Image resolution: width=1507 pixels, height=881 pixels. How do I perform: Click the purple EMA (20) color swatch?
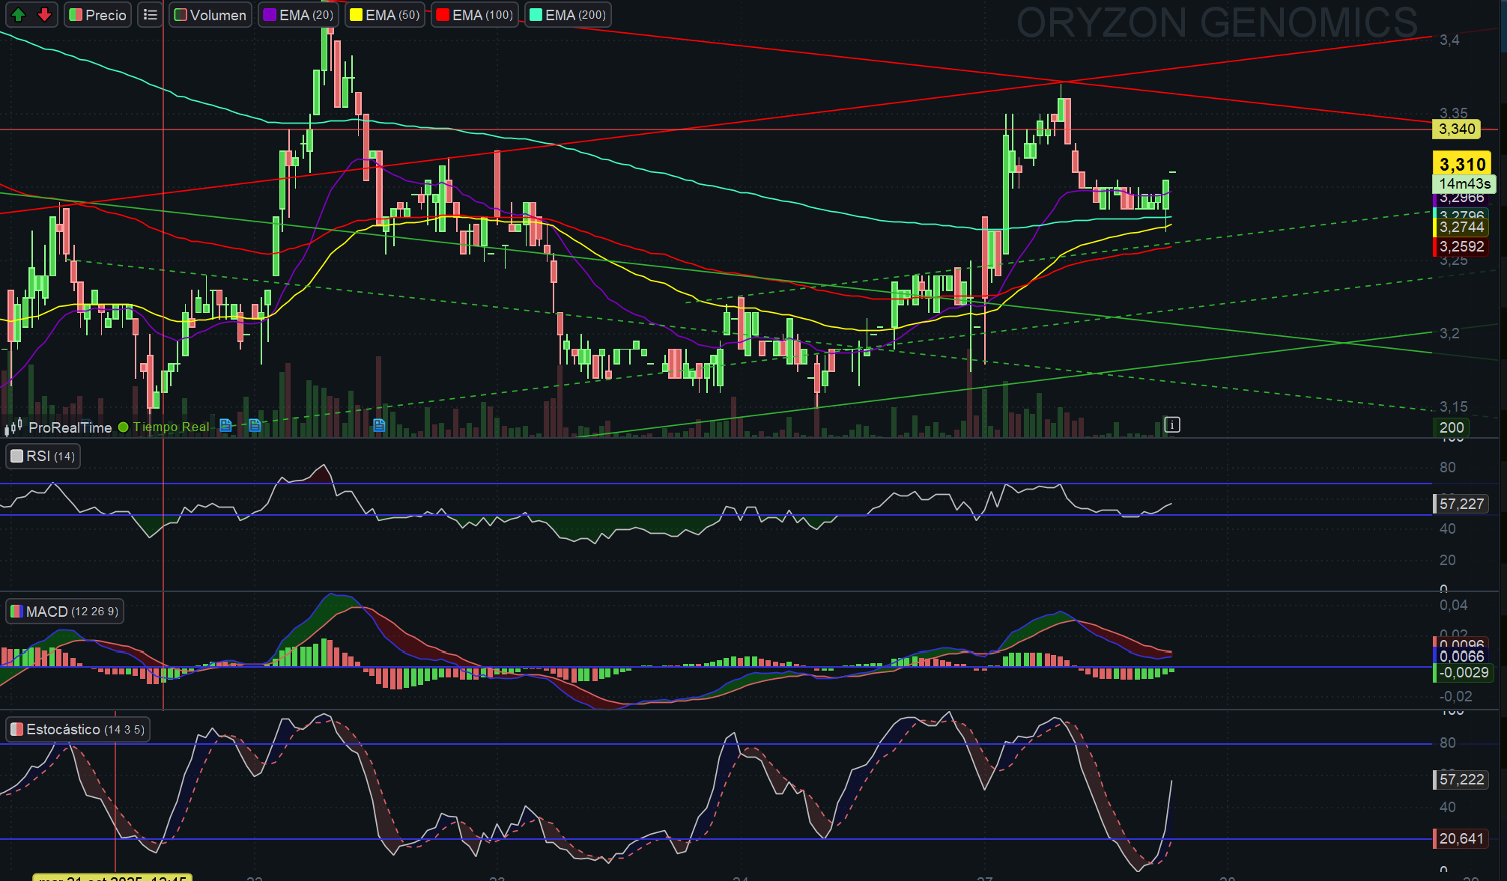[270, 15]
